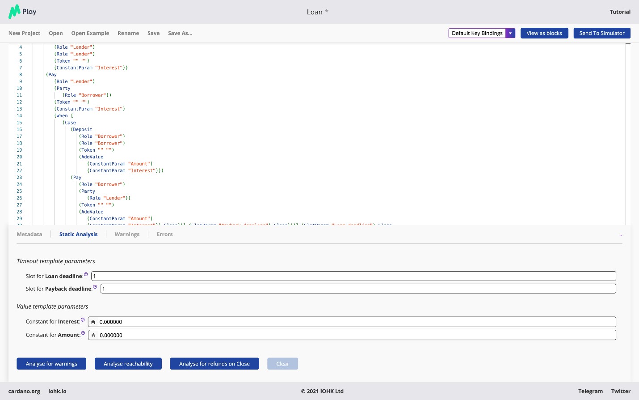This screenshot has width=639, height=400.
Task: Click the Clear button
Action: pyautogui.click(x=283, y=364)
